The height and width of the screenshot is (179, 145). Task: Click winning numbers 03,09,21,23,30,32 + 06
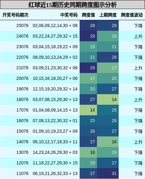pos(55,68)
